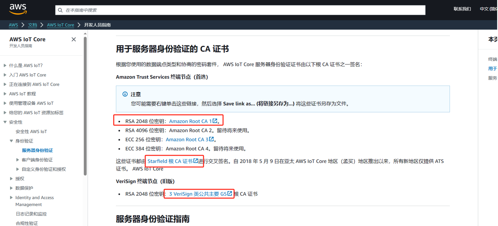This screenshot has height=226, width=498.
Task: Collapse the 身份验证 subsection arrow
Action: click(11, 141)
